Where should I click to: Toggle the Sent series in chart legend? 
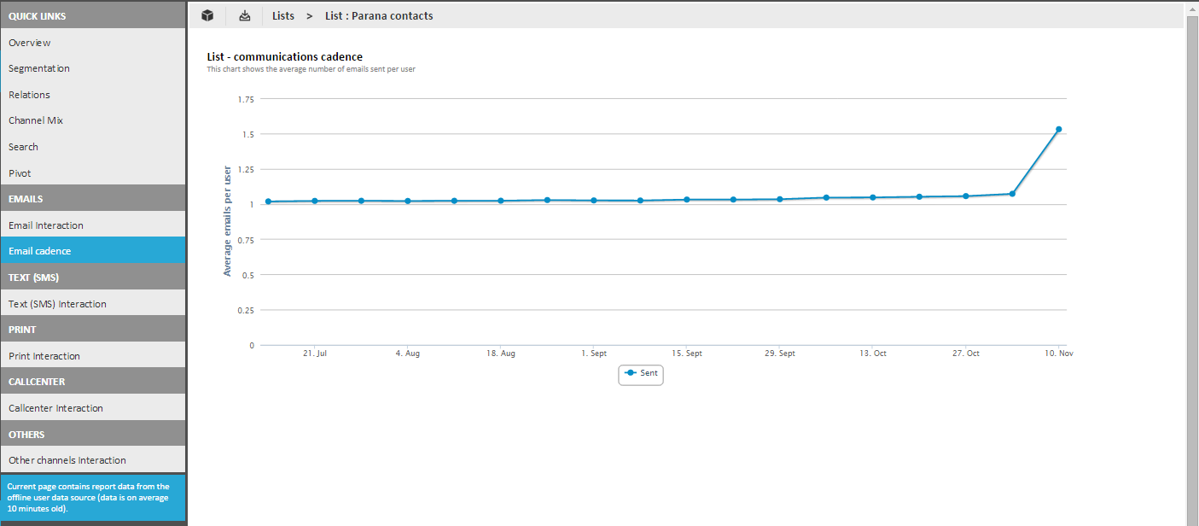[641, 373]
